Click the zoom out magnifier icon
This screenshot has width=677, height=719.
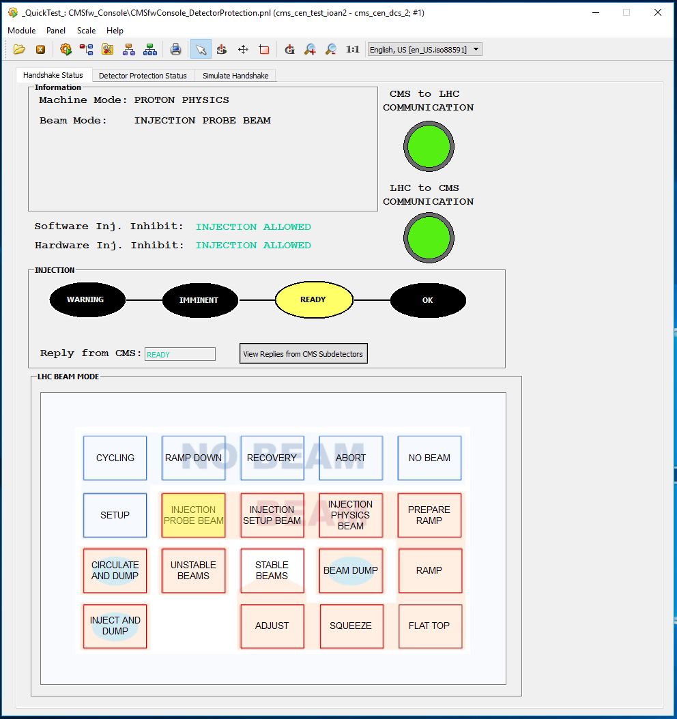[x=331, y=49]
